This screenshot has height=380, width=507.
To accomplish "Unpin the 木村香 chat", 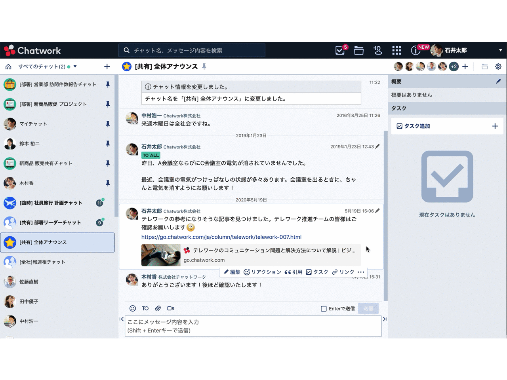I will (108, 183).
